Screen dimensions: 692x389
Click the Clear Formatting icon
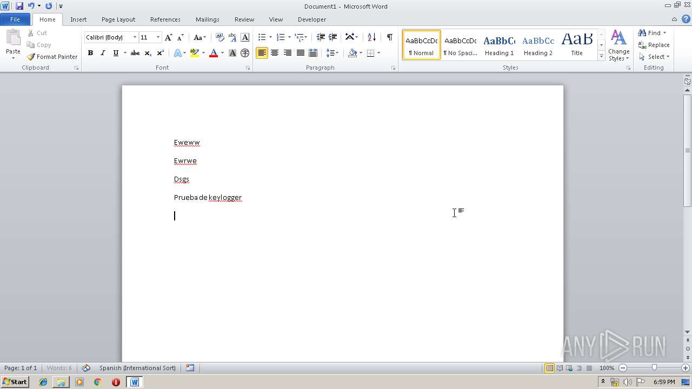pos(220,37)
